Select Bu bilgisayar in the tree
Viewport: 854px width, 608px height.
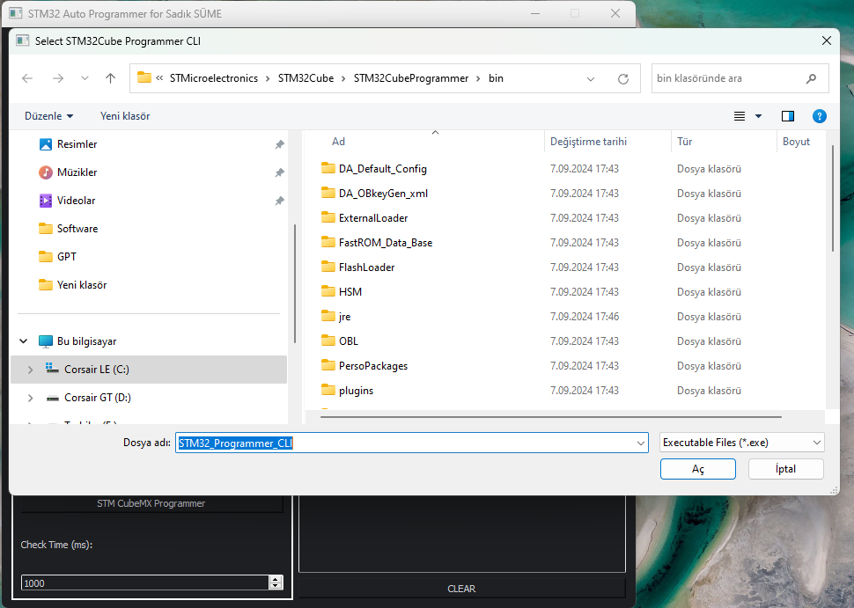86,341
